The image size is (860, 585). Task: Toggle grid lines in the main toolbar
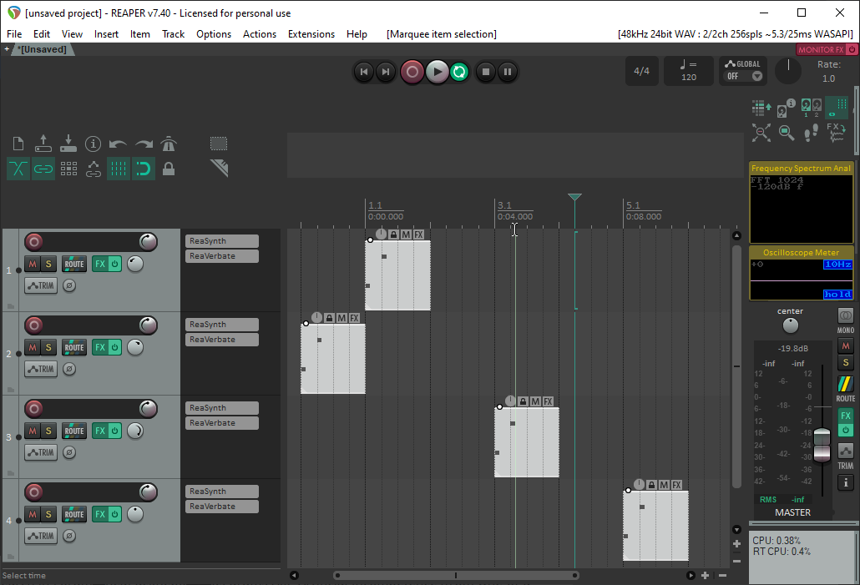click(118, 169)
